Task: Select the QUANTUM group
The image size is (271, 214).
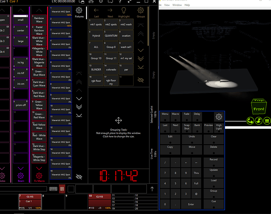Action: 111,36
